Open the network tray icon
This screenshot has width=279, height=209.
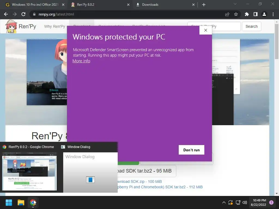tap(238, 202)
